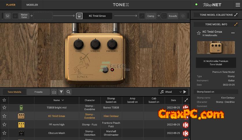This screenshot has width=242, height=140.
Task: Click the yellow PF norm high pedal thumbnail
Action: [x=21, y=125]
